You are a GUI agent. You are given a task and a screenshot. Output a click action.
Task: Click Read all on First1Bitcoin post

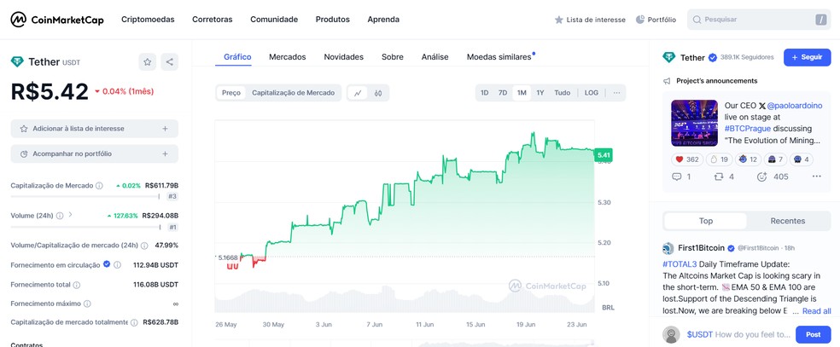click(816, 311)
